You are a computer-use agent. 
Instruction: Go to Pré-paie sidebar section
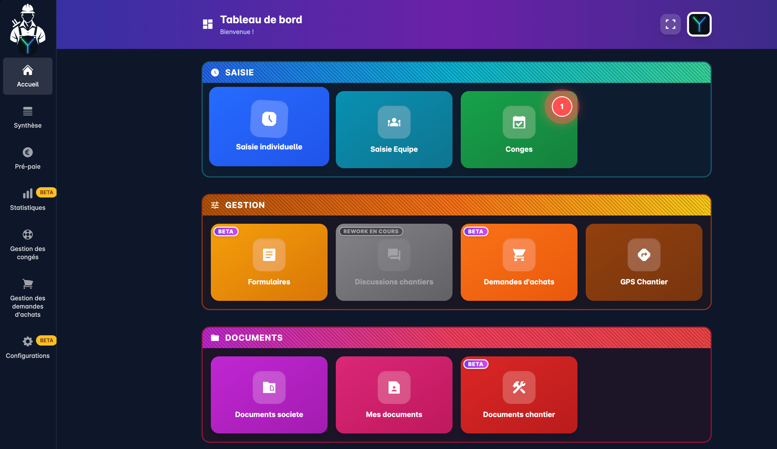tap(28, 158)
